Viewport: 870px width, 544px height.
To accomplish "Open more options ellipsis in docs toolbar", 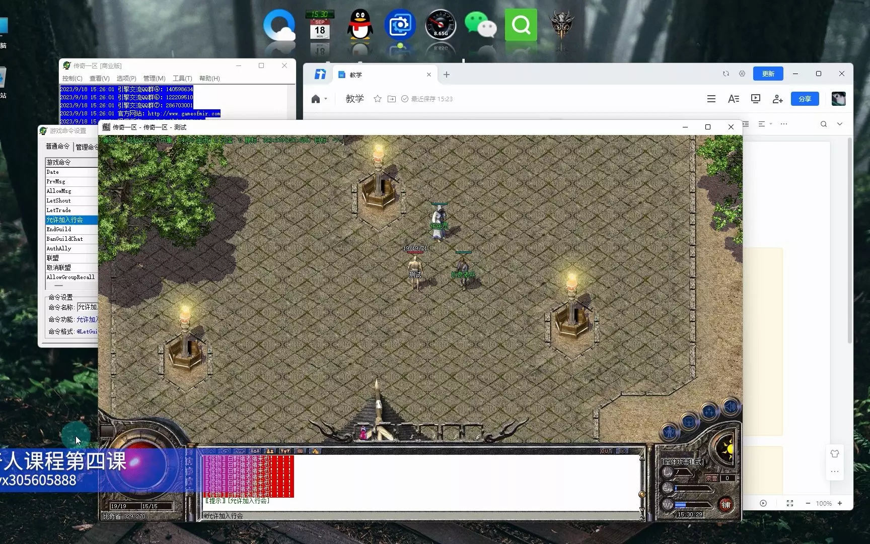I will click(784, 124).
